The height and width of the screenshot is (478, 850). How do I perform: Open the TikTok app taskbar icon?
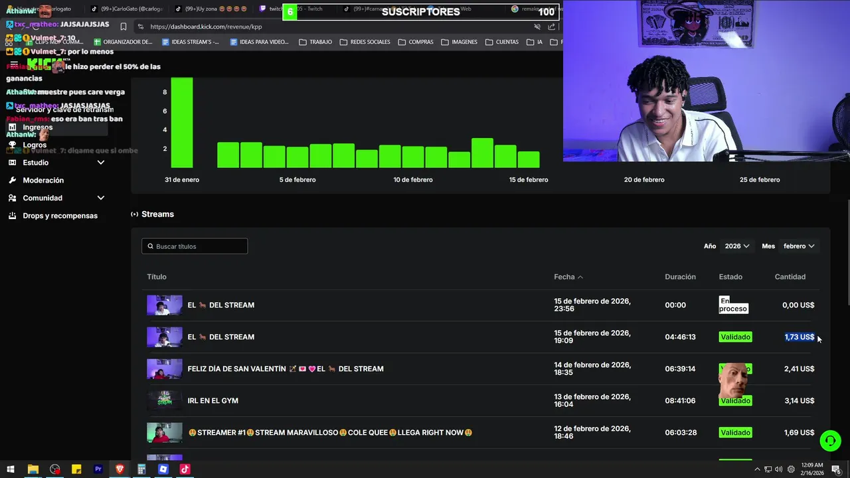(x=185, y=469)
